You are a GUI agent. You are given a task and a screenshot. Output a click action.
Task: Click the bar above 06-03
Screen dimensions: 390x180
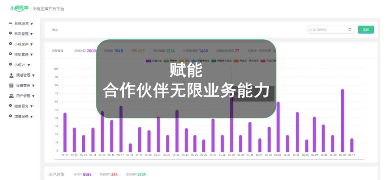(278, 127)
